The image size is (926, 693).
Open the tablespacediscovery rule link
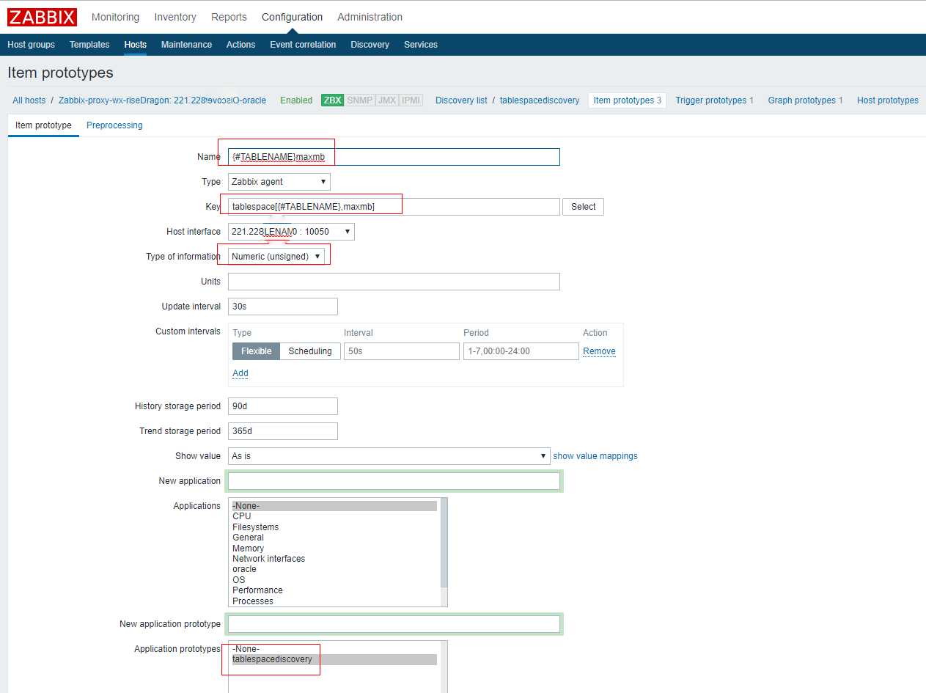540,100
